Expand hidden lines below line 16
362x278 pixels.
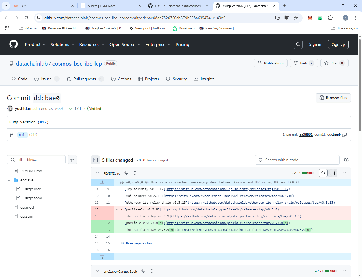click(102, 257)
